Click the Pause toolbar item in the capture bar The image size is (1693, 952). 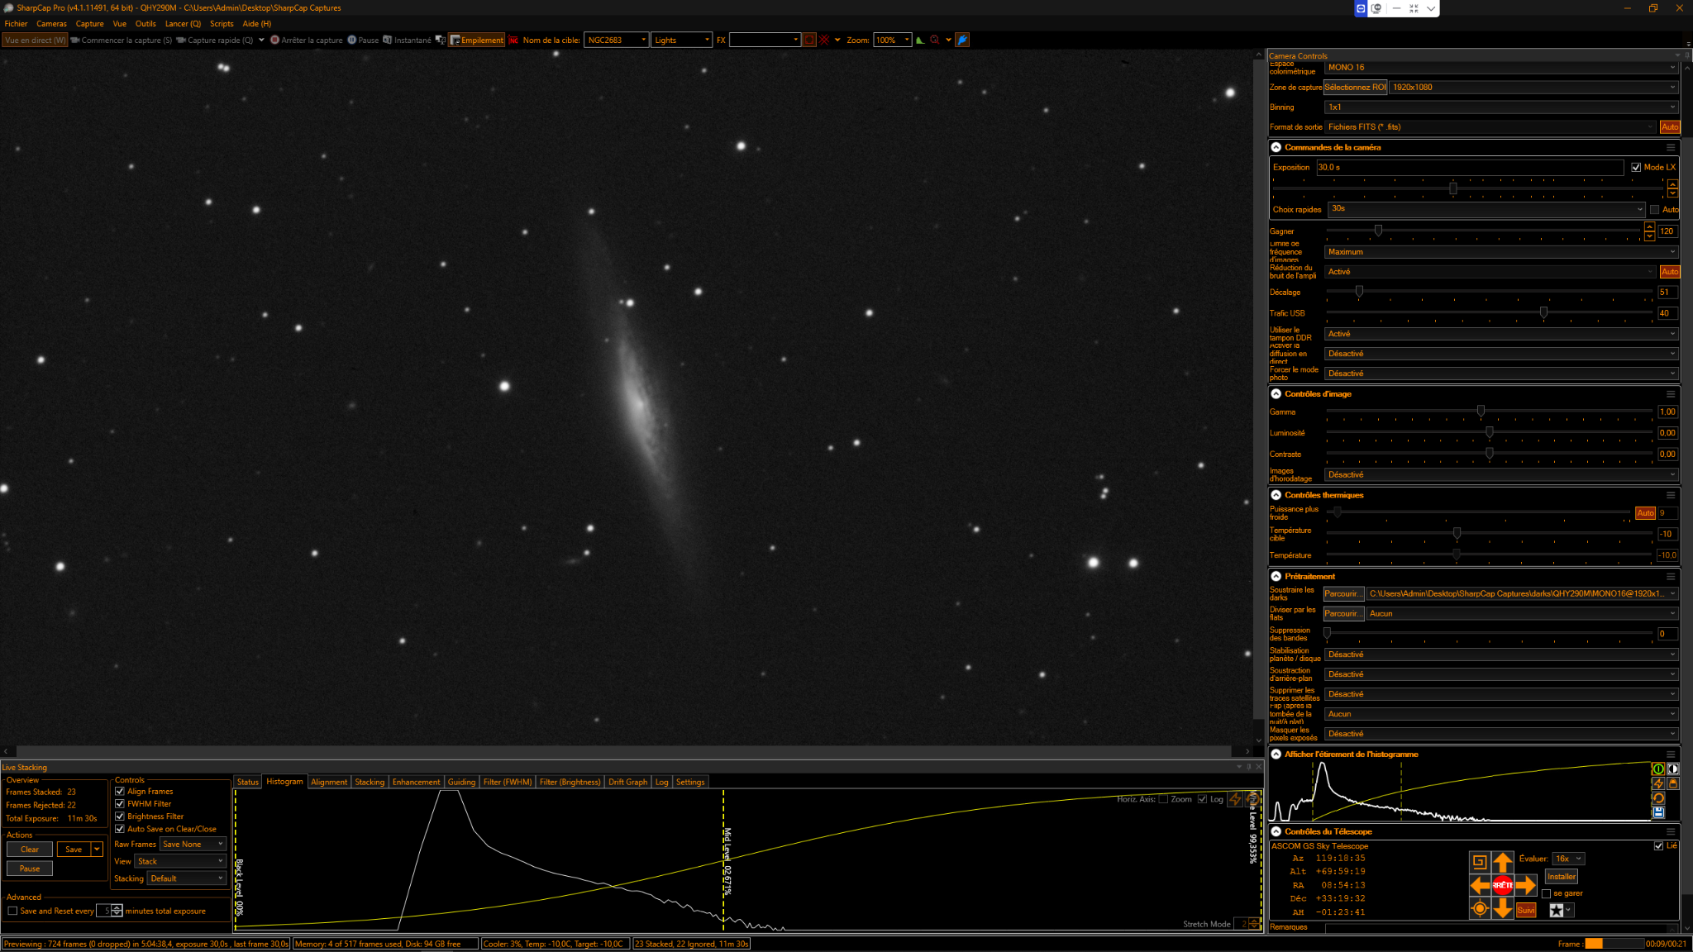click(x=363, y=40)
